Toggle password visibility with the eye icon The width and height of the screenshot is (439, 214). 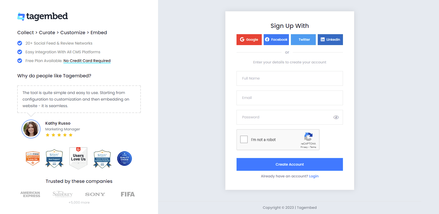point(336,117)
